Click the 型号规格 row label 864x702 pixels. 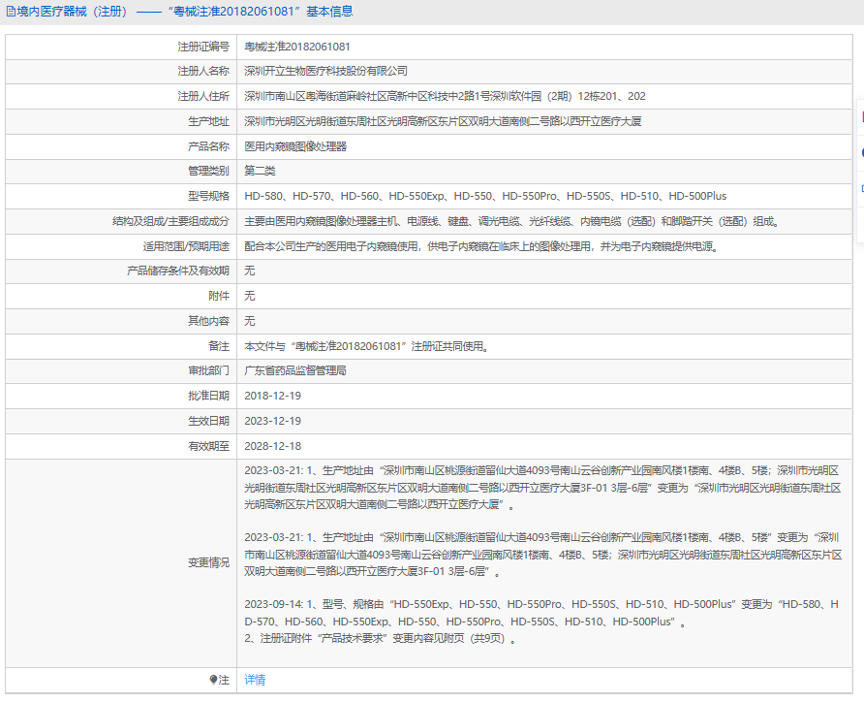(209, 196)
